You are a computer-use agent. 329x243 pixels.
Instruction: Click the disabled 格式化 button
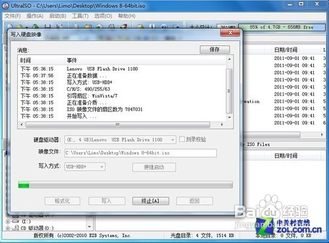(63, 201)
